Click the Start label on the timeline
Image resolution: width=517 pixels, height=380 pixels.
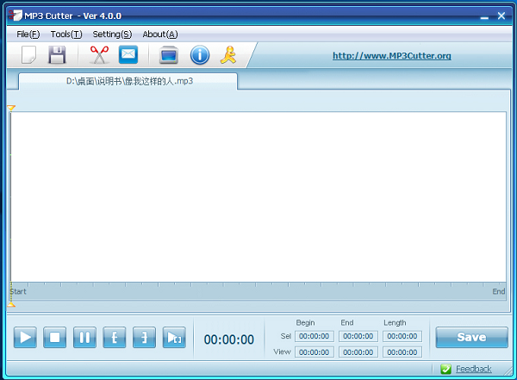tap(18, 291)
